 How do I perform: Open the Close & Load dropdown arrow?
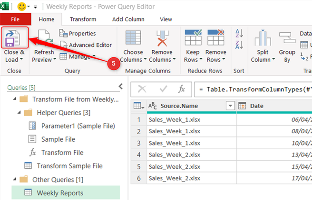coord(21,59)
